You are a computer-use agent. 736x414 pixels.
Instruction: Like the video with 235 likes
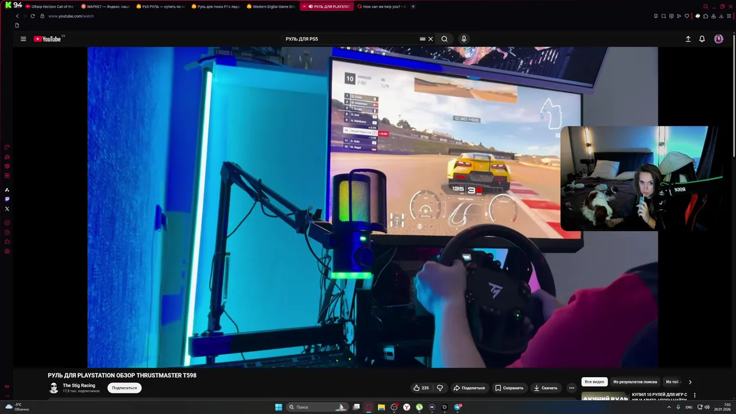coord(421,388)
